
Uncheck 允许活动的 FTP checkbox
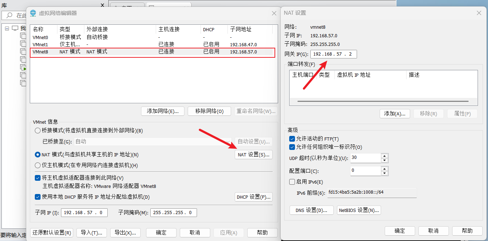point(292,139)
